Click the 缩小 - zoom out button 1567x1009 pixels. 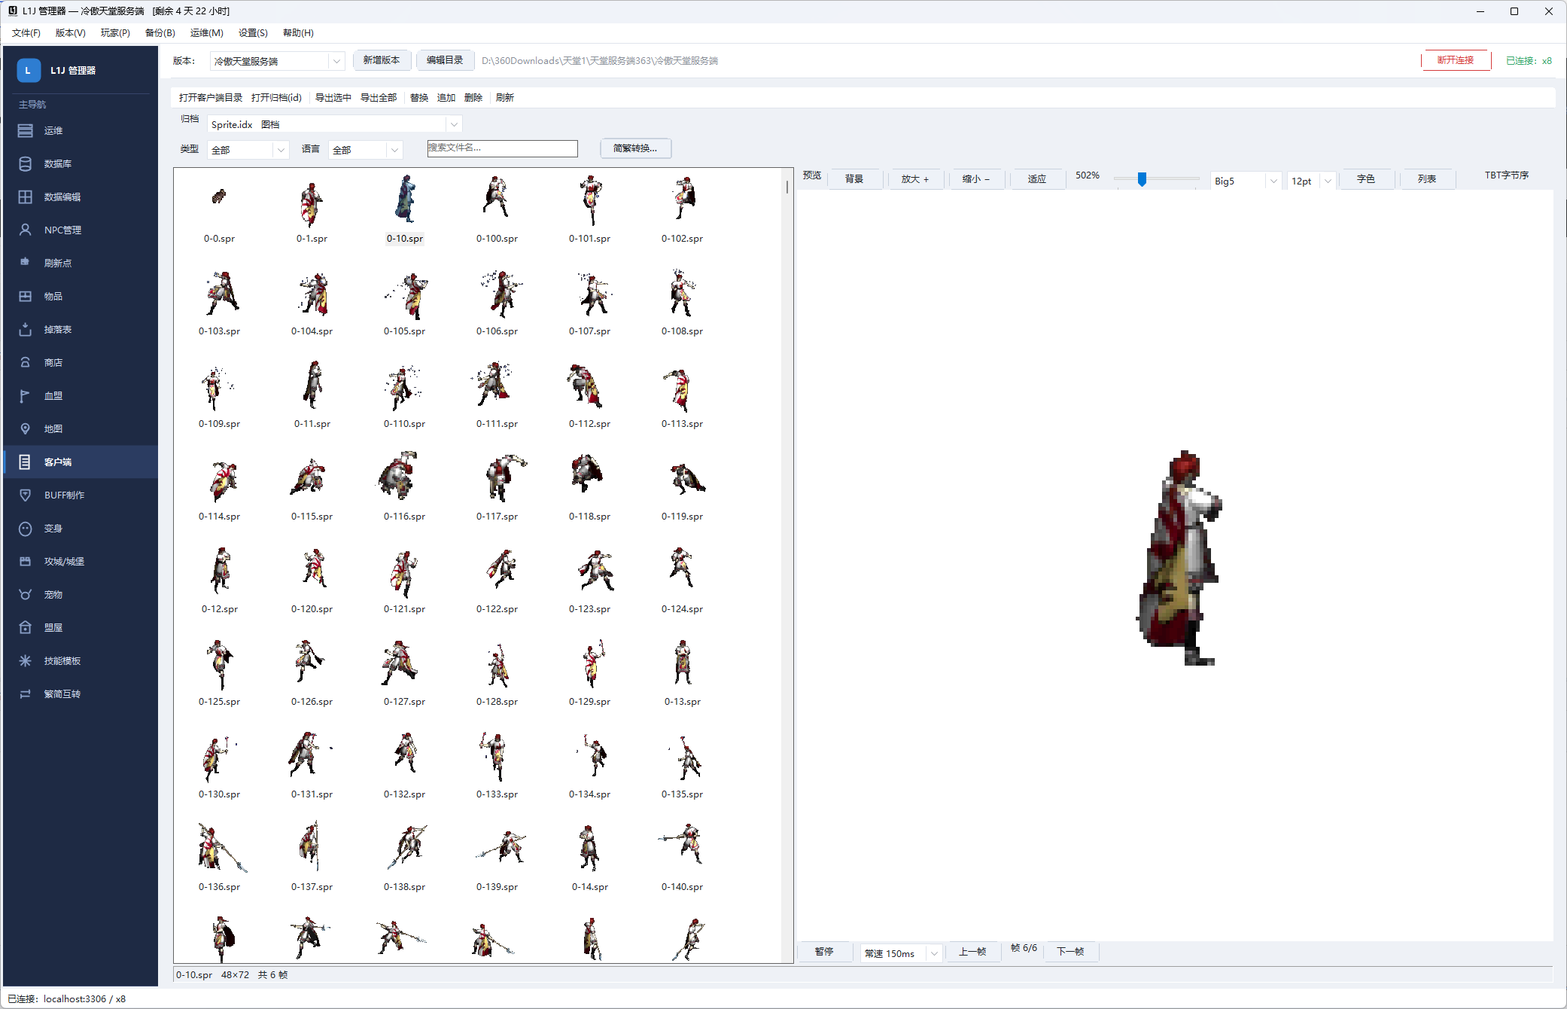976,179
